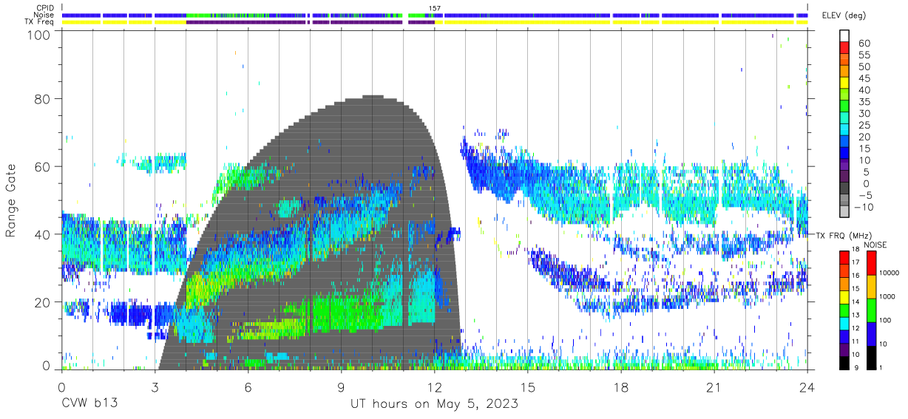Click the "24" tick on the UT hours axis

click(x=807, y=387)
